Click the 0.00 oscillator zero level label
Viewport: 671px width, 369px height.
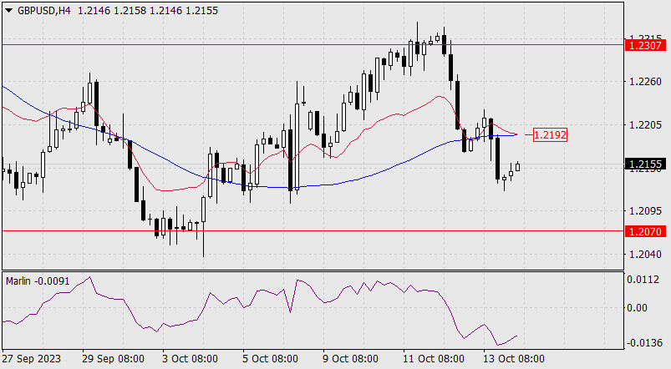tap(637, 308)
